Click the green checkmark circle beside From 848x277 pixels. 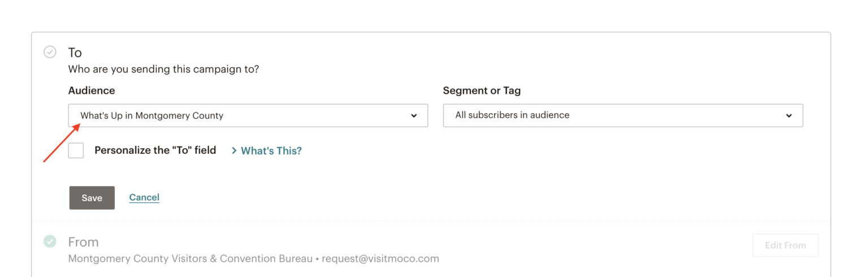pyautogui.click(x=50, y=241)
